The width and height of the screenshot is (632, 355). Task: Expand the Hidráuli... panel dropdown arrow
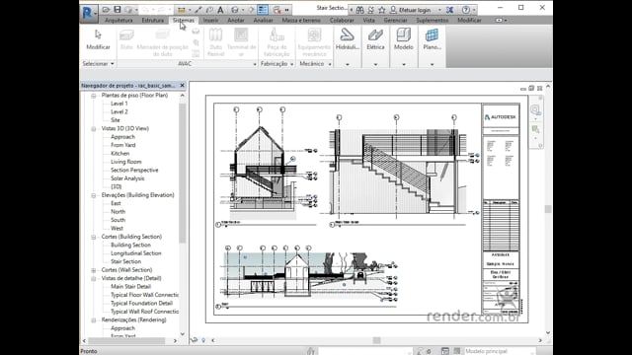point(347,64)
